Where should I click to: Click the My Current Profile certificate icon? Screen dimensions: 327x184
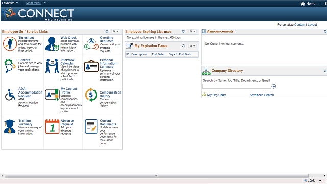coord(52,95)
